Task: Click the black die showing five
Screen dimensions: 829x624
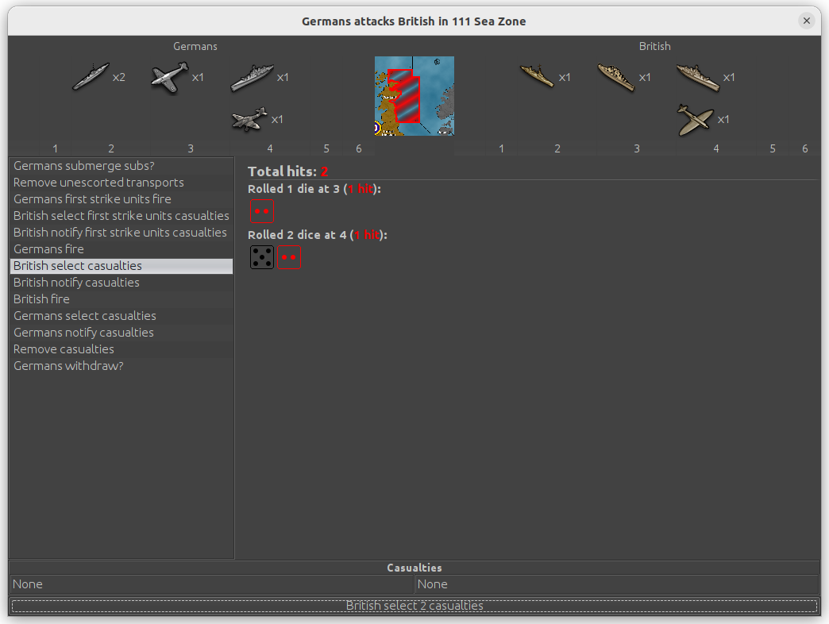Action: [262, 257]
